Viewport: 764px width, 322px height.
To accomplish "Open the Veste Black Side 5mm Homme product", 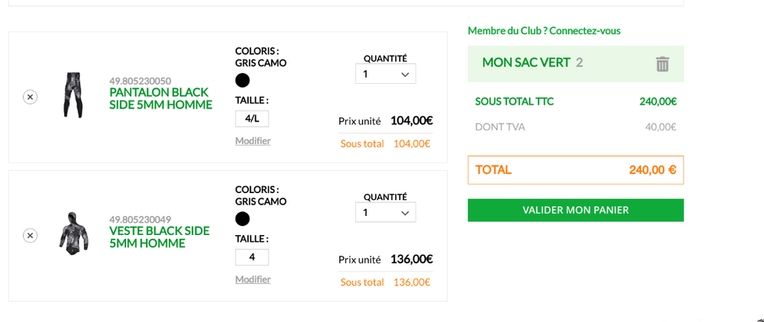I will coord(160,237).
